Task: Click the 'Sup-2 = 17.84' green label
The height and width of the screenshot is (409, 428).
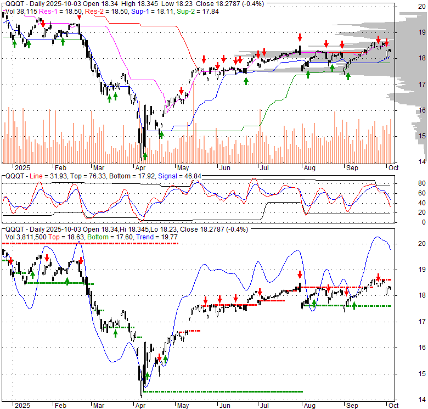Action: point(198,12)
